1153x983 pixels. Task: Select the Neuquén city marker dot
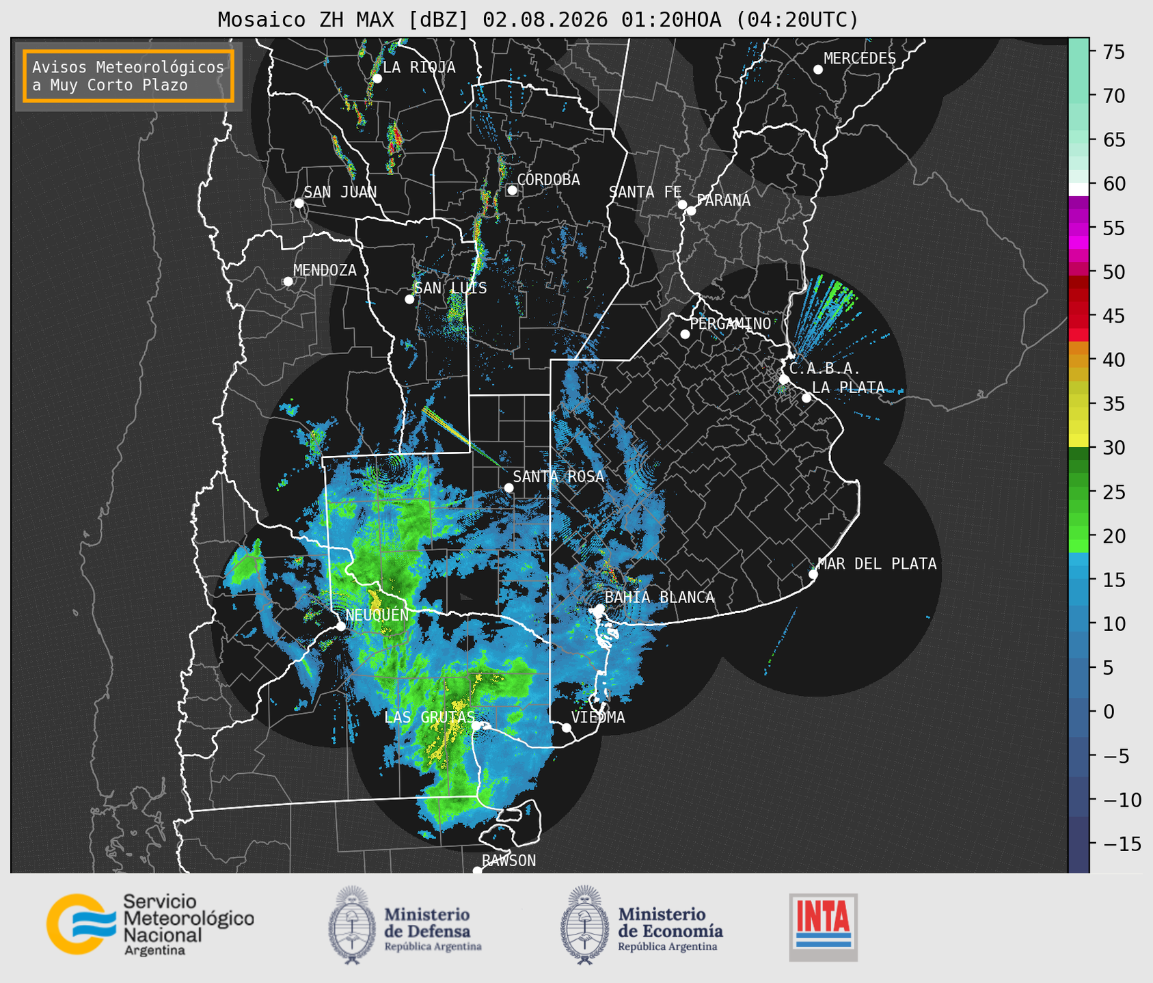[341, 626]
